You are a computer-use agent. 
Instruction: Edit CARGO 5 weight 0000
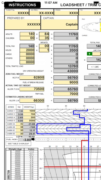[x=29, y=121]
